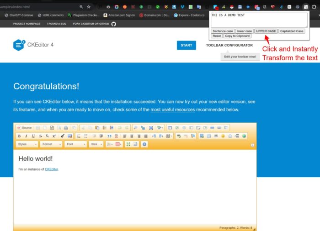Toggle Italic formatting

pyautogui.click(x=26, y=136)
